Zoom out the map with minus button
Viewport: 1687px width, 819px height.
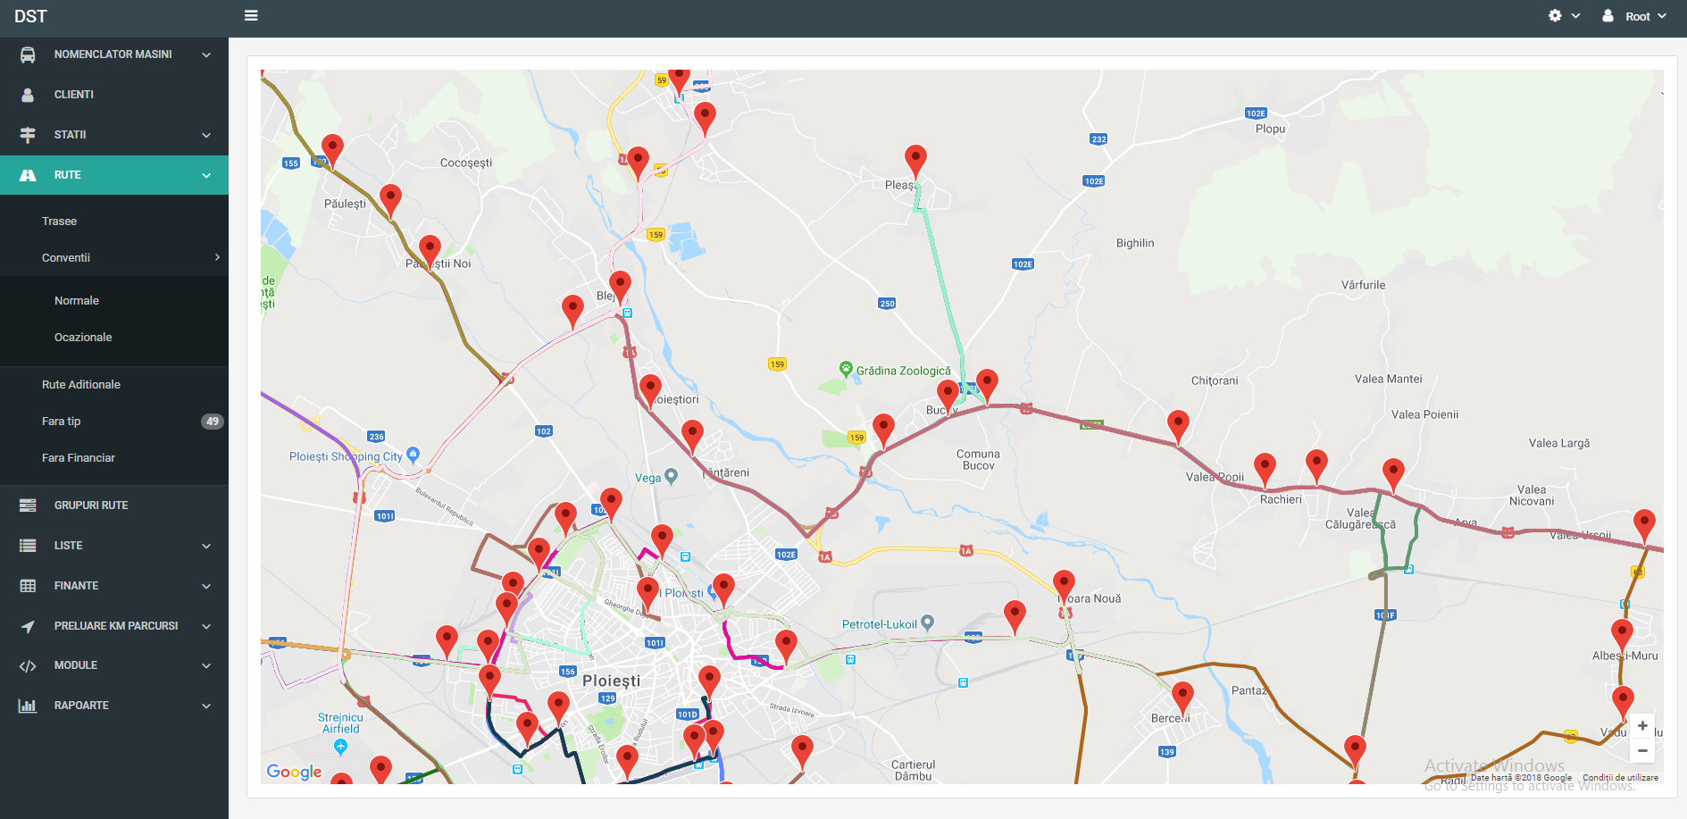1642,751
